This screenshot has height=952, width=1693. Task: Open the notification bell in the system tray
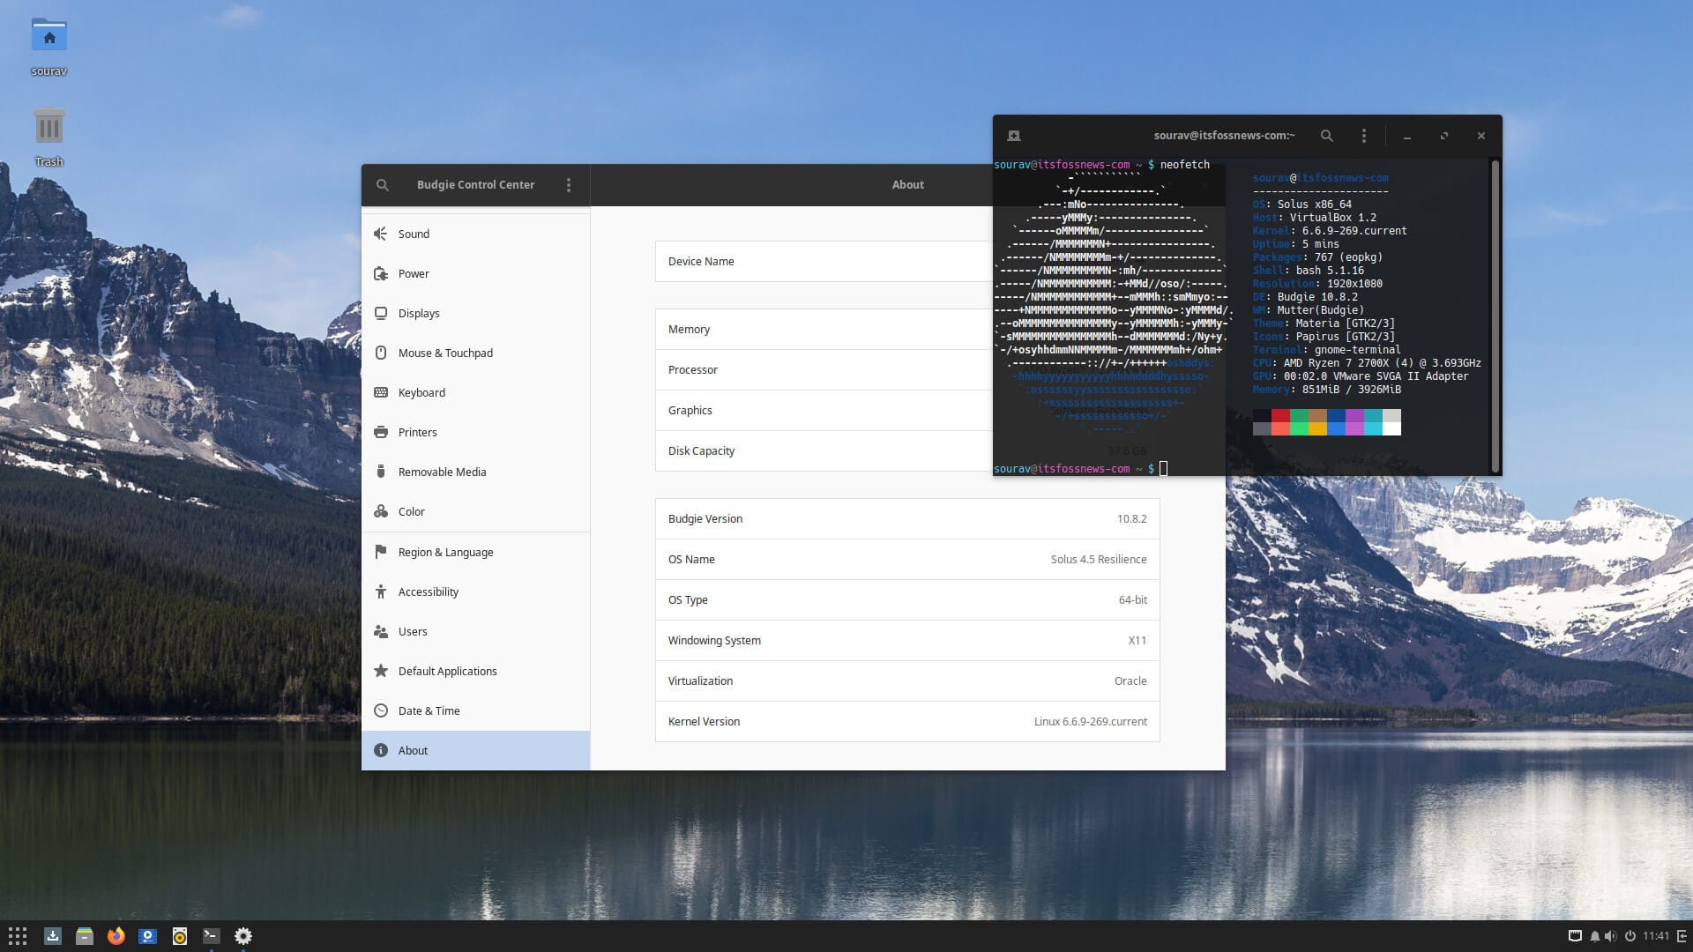point(1596,936)
